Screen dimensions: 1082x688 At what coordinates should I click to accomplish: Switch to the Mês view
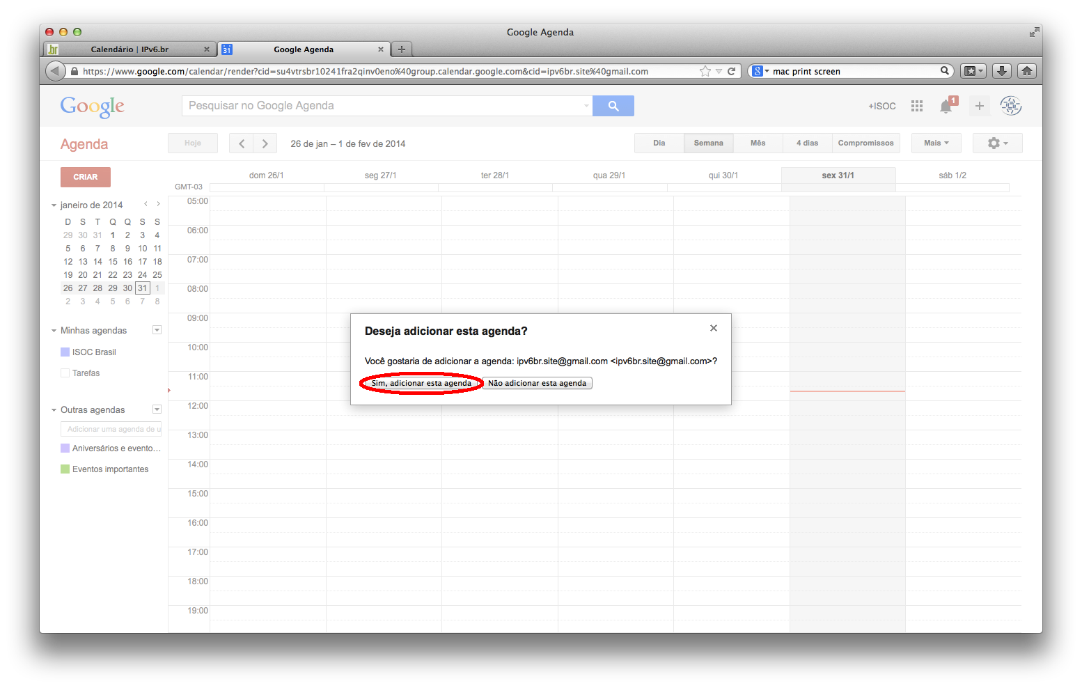(x=758, y=143)
